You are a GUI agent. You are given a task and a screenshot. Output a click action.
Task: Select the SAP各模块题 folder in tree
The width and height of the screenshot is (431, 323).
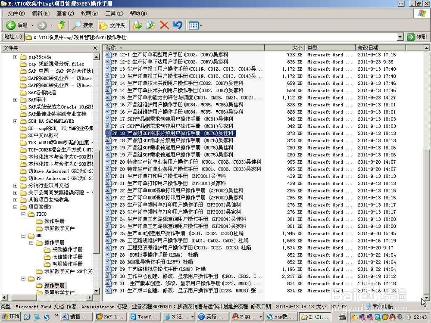click(x=42, y=93)
